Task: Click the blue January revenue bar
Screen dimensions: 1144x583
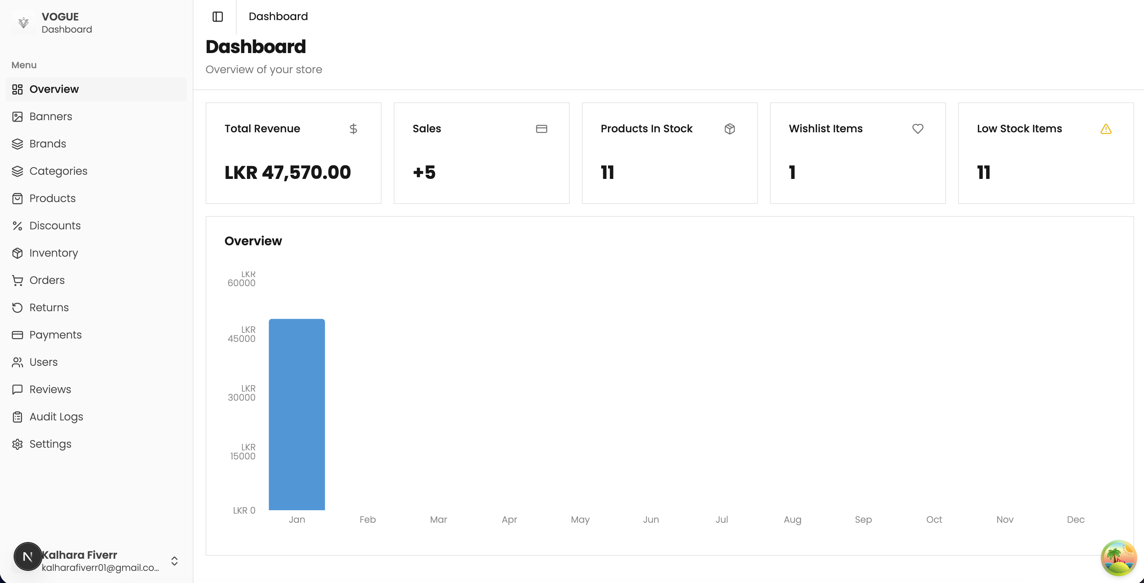Action: pos(297,414)
